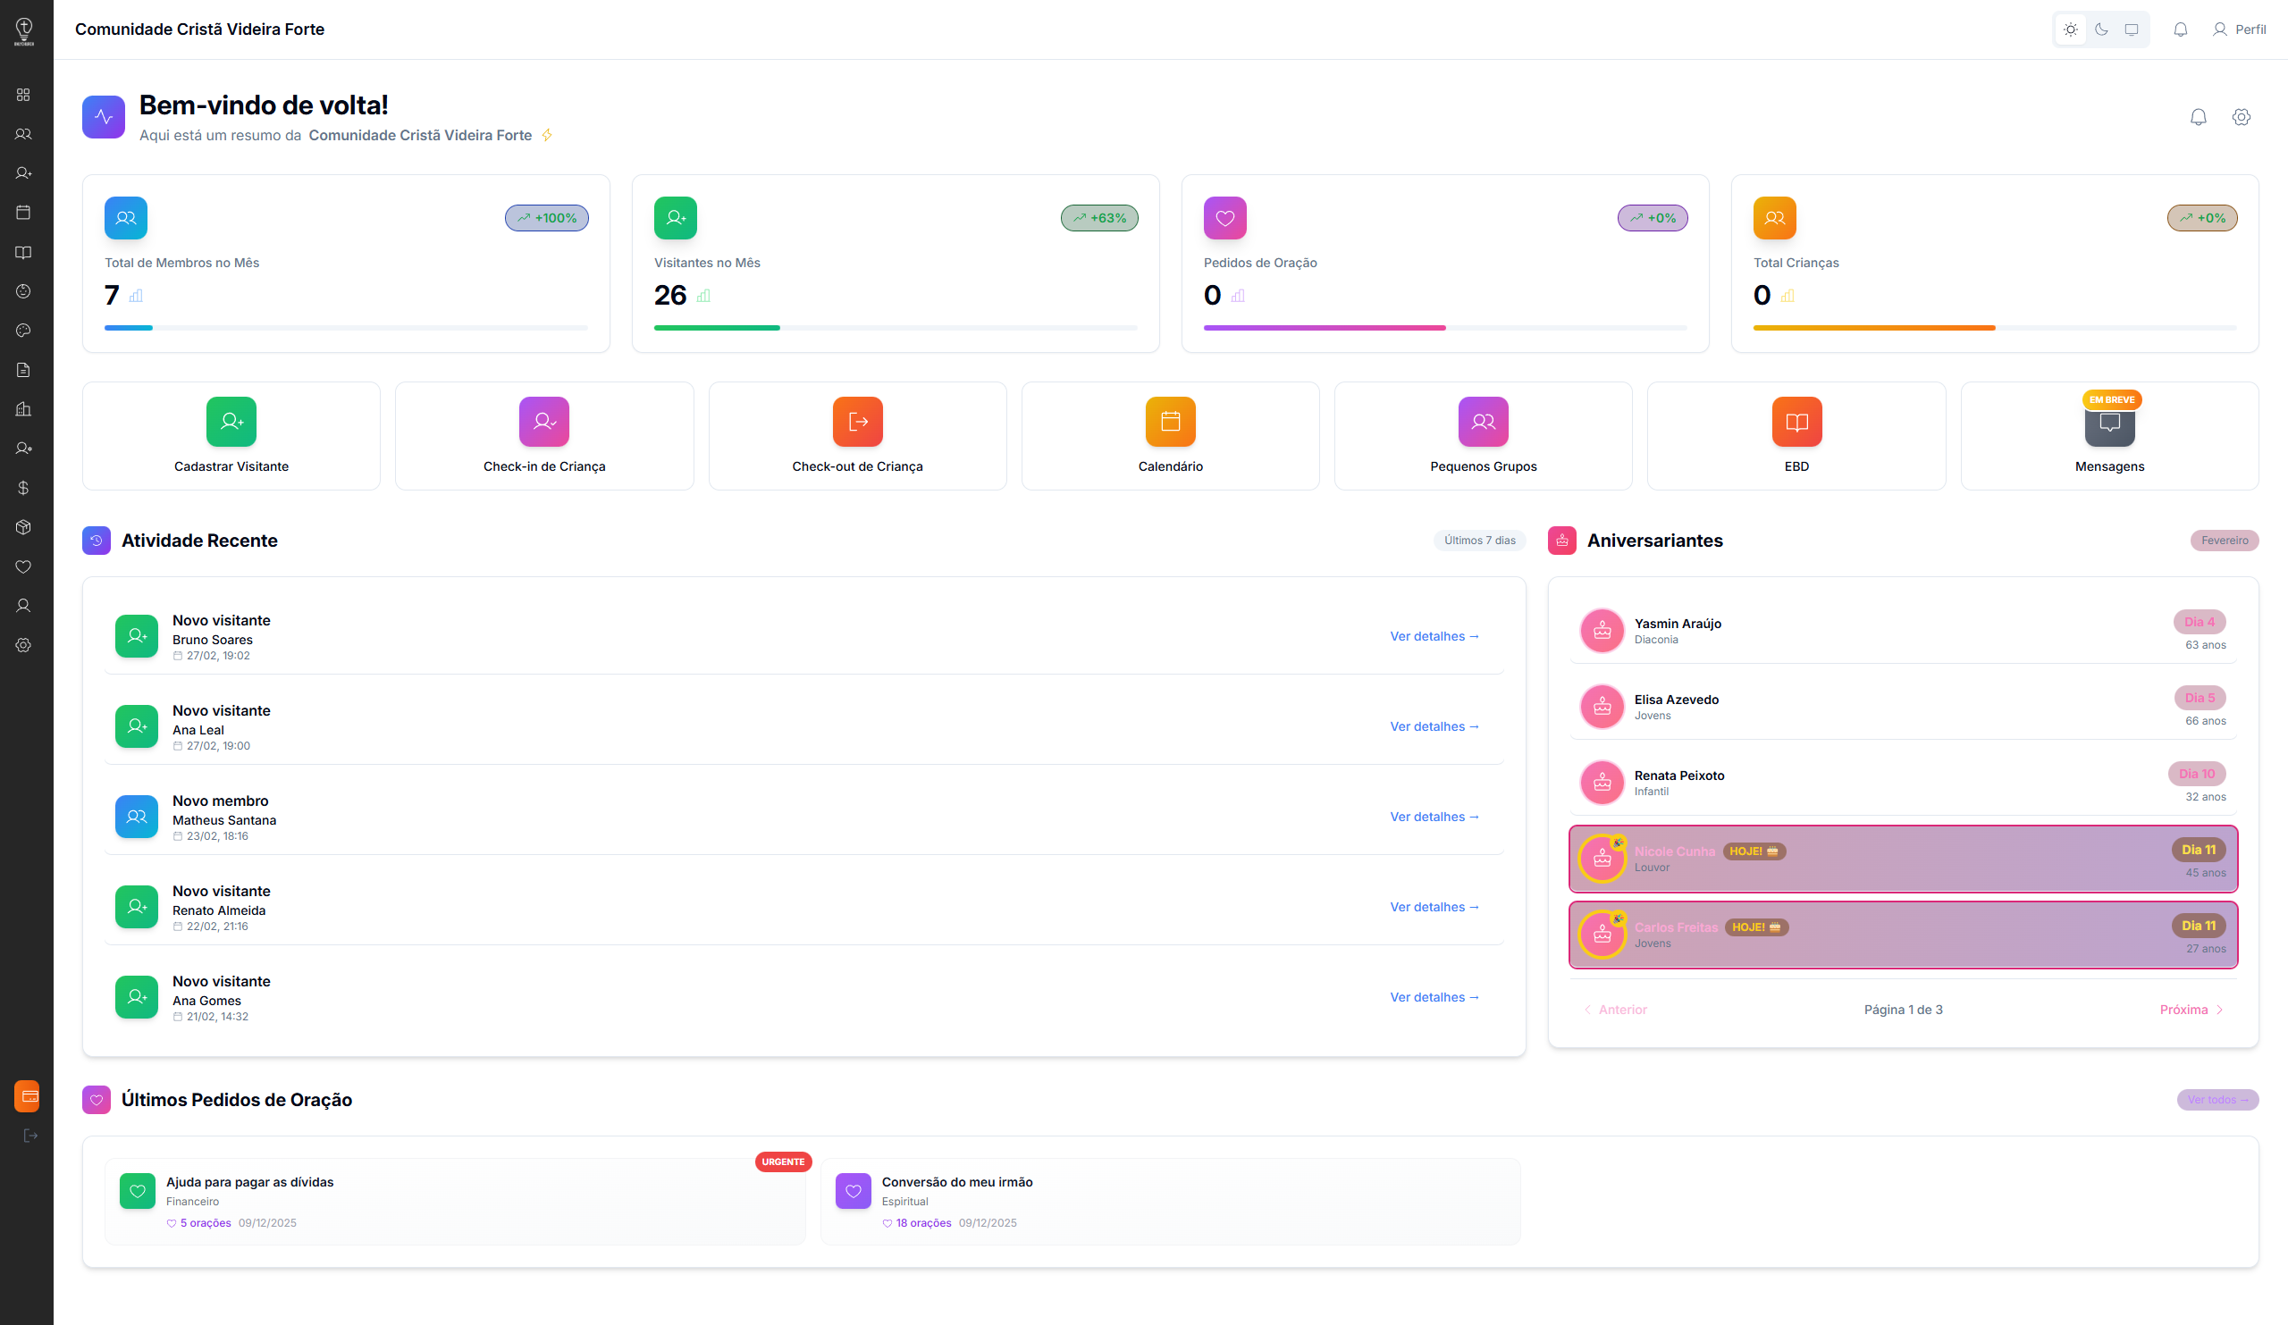Open the dollar sign finance icon in sidebar
The height and width of the screenshot is (1325, 2288).
23,488
